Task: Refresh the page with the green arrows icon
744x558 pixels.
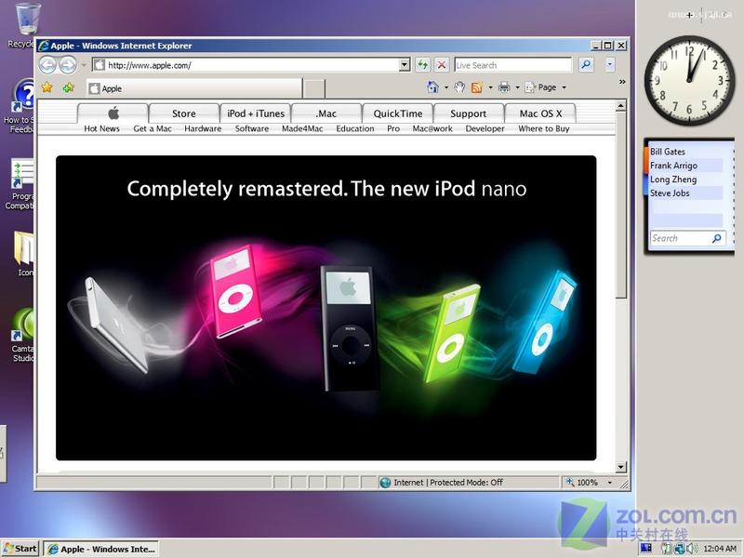Action: [x=422, y=65]
